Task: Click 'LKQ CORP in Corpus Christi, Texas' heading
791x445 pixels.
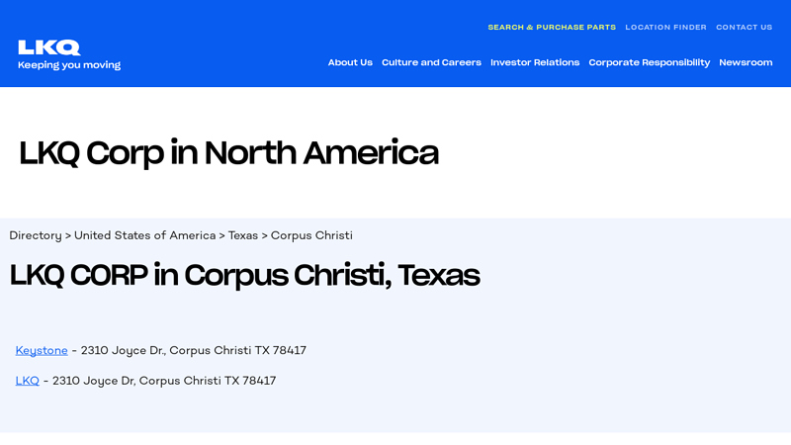Action: point(244,275)
